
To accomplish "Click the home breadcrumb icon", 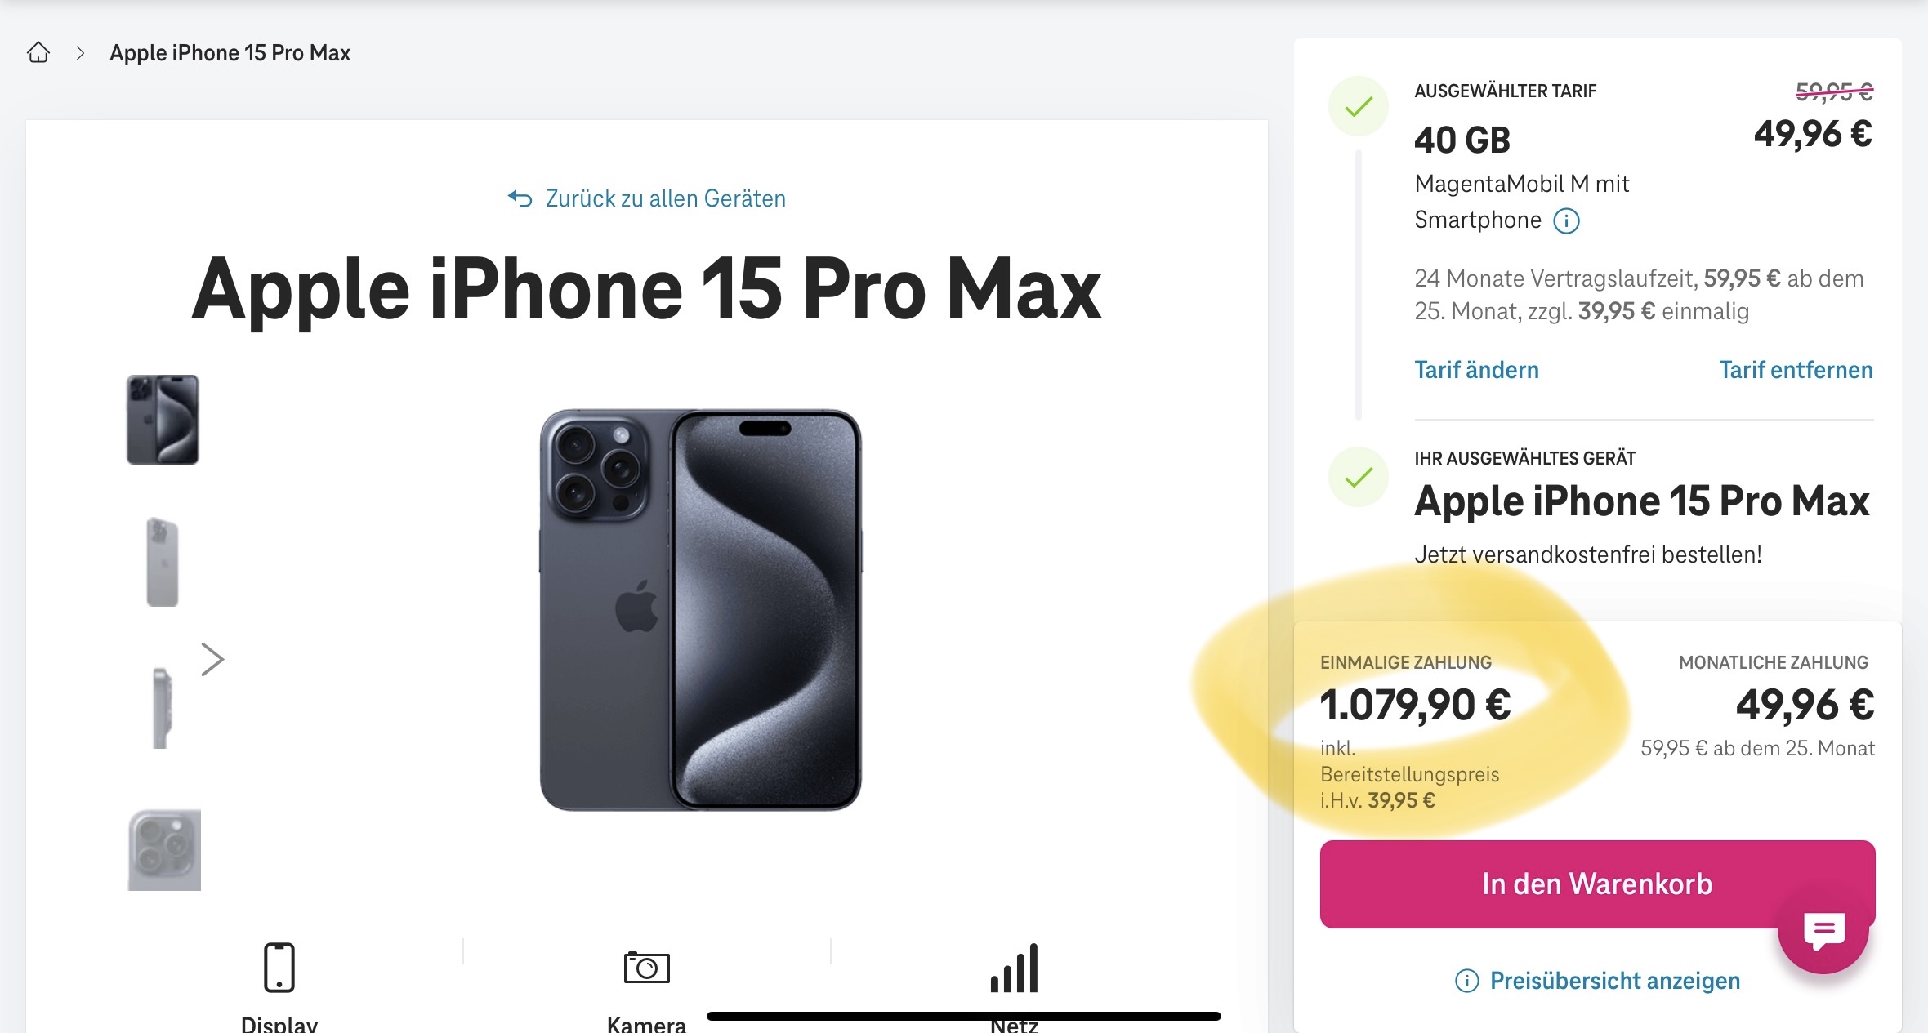I will [38, 53].
